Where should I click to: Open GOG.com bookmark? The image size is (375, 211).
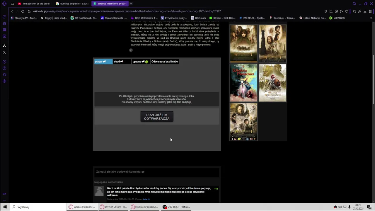tap(198, 18)
